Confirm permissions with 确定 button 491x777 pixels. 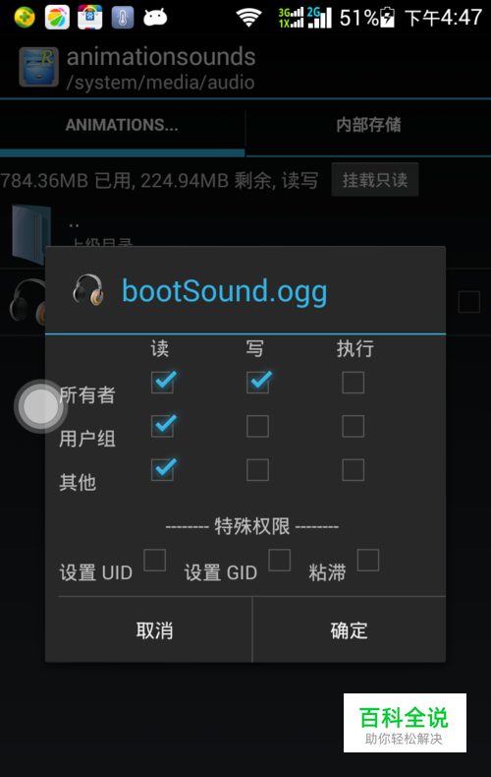349,629
